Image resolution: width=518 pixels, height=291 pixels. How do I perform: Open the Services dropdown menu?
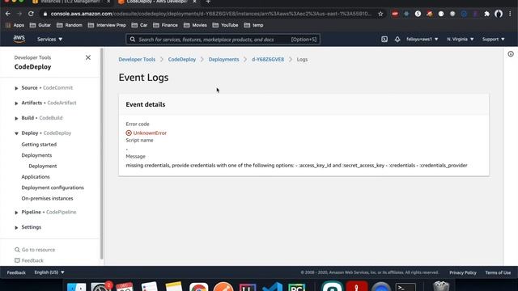pyautogui.click(x=49, y=40)
